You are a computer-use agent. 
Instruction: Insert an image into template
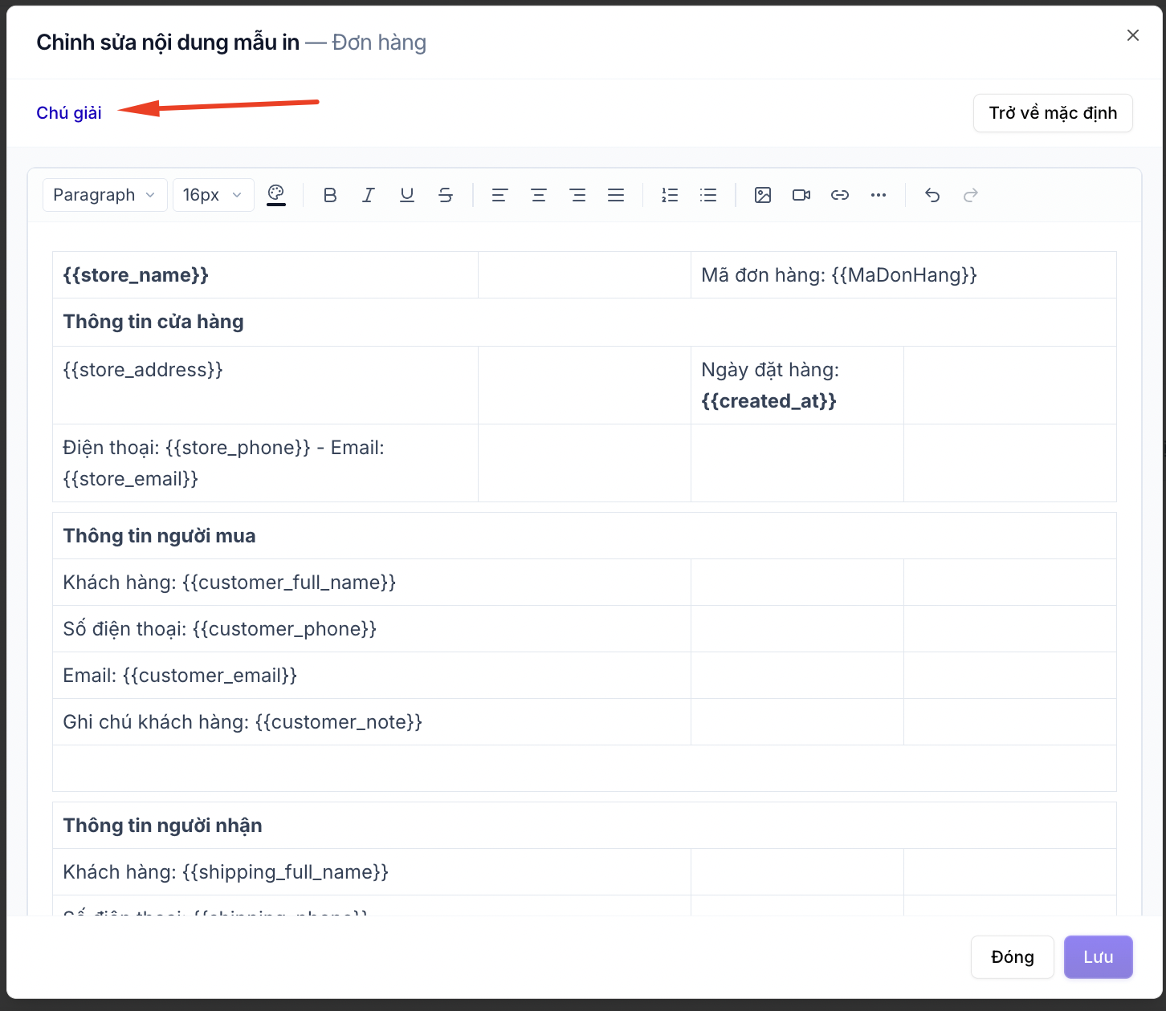click(x=763, y=195)
